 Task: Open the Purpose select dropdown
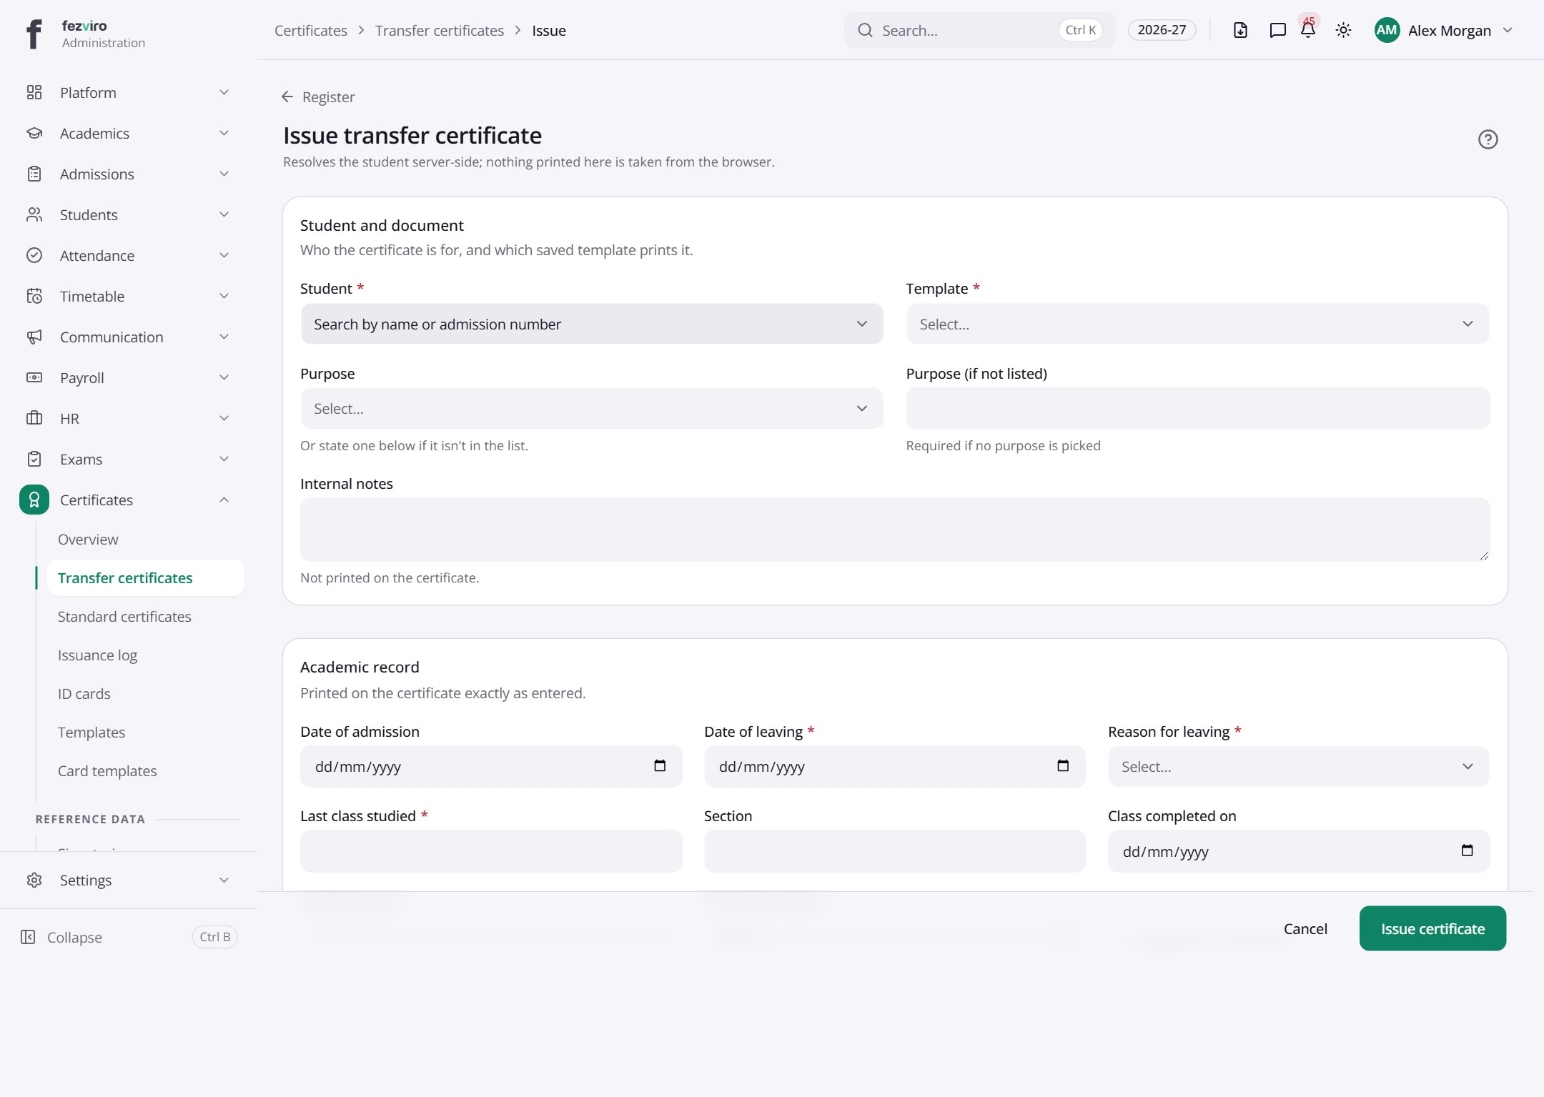(x=592, y=409)
